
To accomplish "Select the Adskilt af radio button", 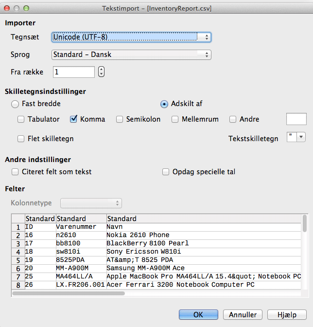I will [x=165, y=104].
